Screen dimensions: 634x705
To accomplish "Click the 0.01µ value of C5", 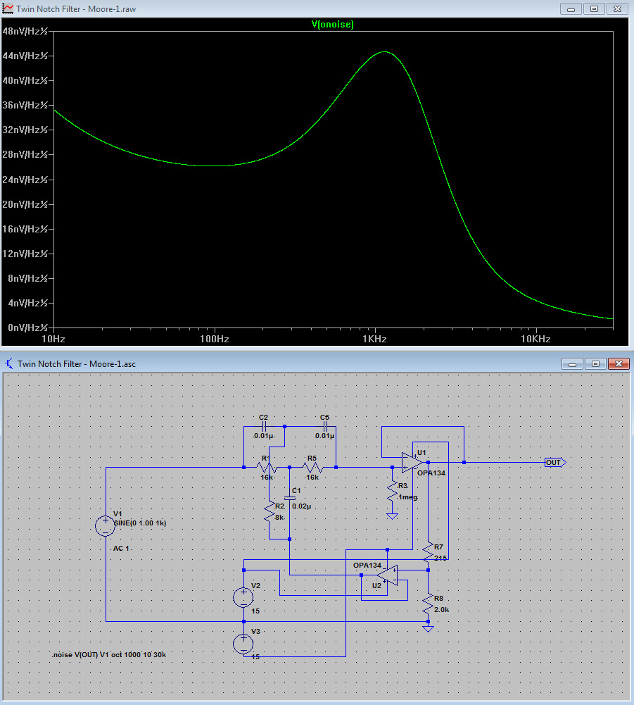I will click(x=324, y=436).
